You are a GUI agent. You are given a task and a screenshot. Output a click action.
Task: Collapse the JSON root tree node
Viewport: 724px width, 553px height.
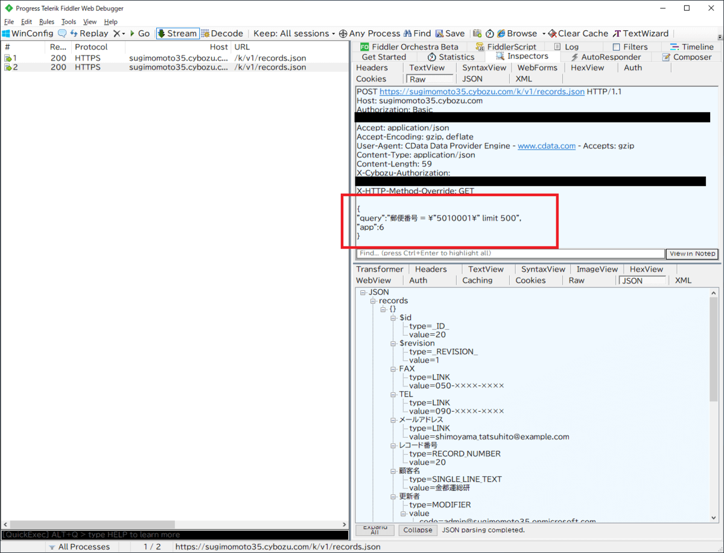tap(363, 293)
